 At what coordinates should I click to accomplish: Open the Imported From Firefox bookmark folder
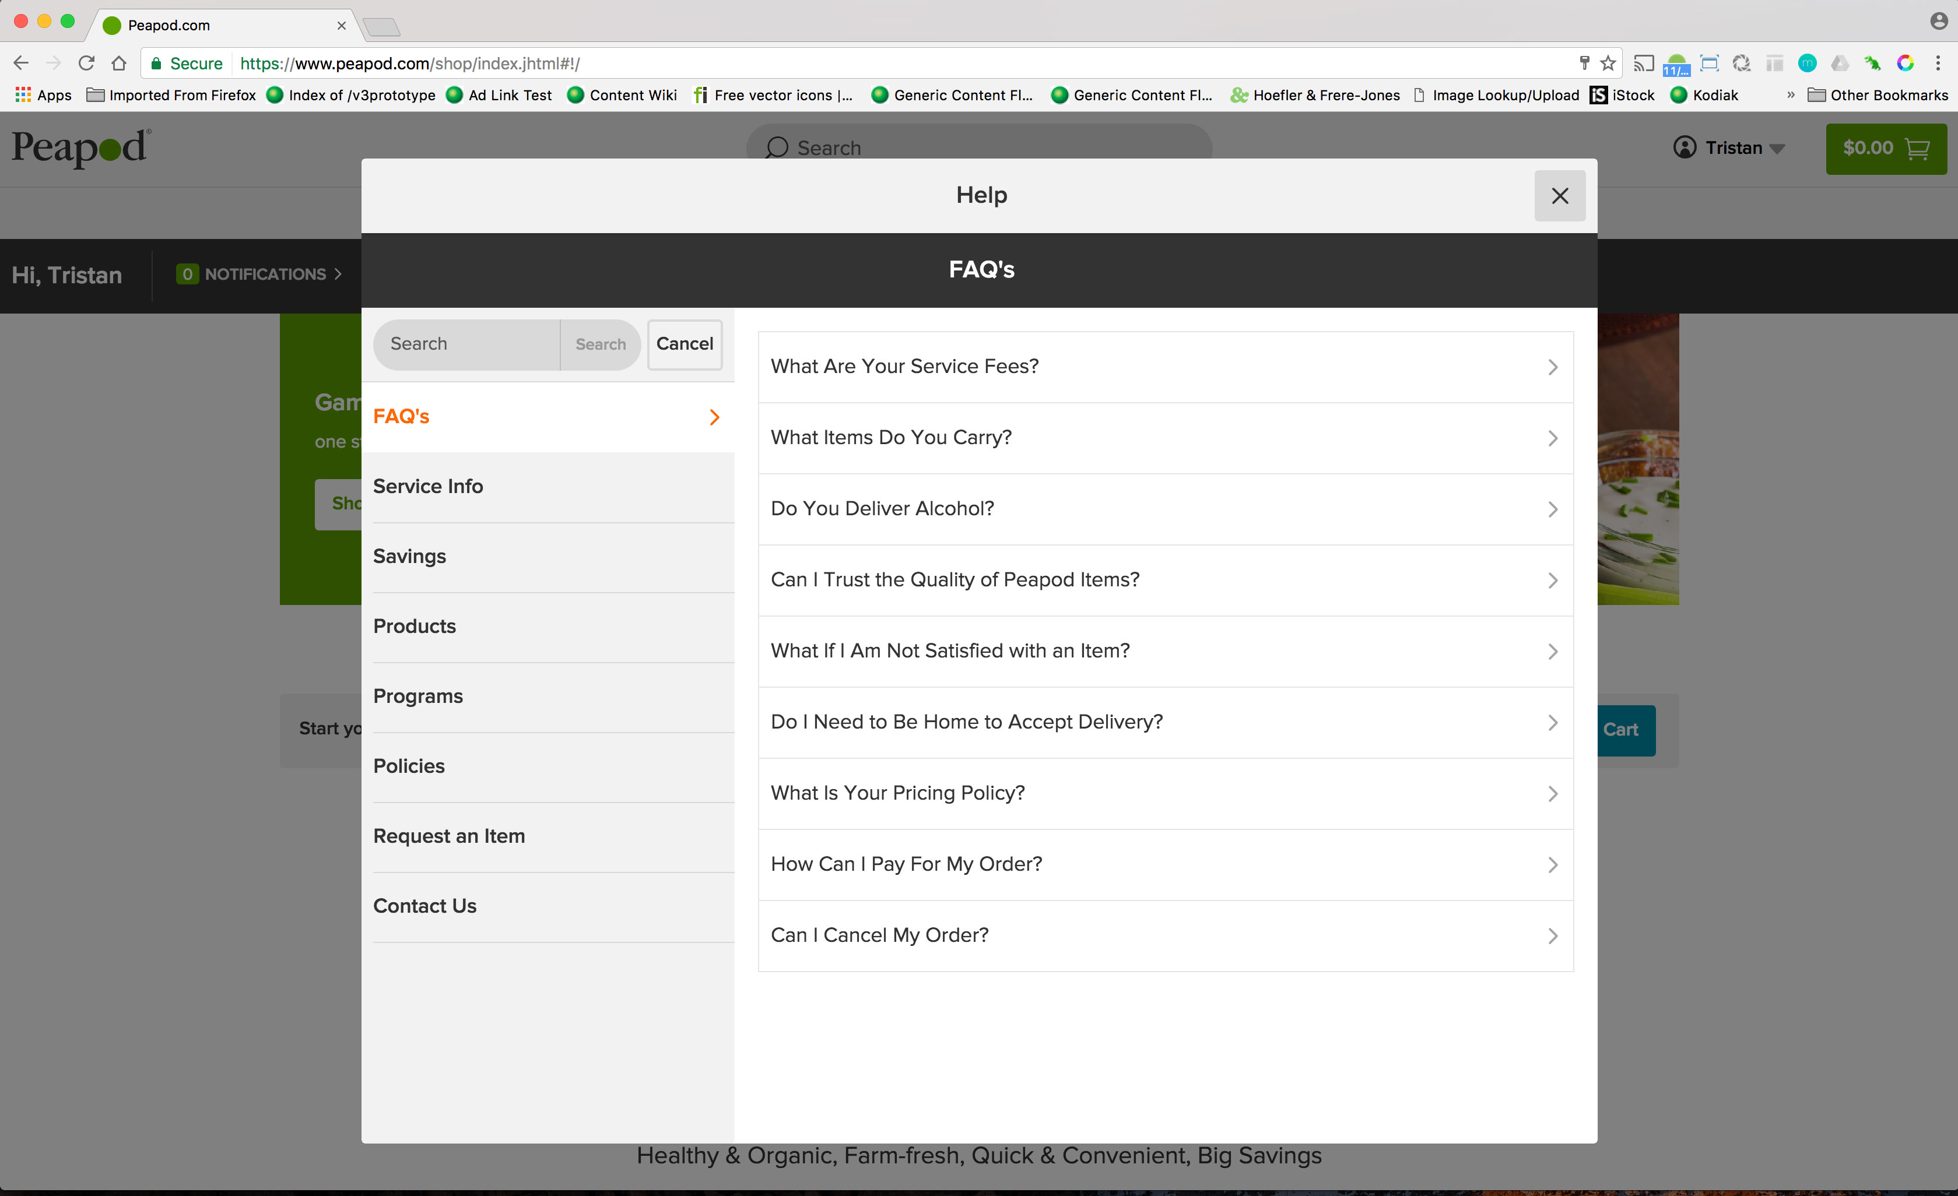click(x=171, y=94)
